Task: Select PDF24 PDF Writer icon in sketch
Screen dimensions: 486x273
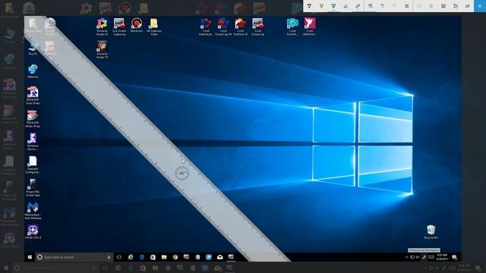Action: [33, 118]
